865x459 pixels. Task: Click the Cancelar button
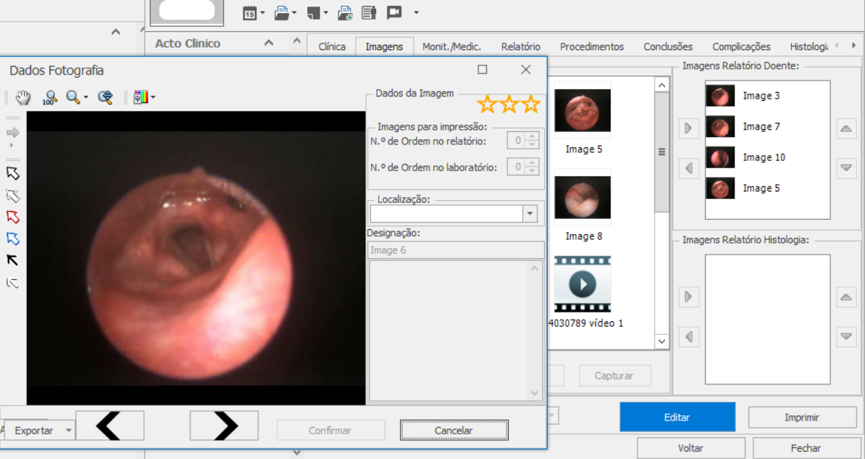(x=454, y=431)
